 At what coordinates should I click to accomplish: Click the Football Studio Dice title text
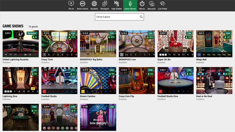tap(168, 96)
